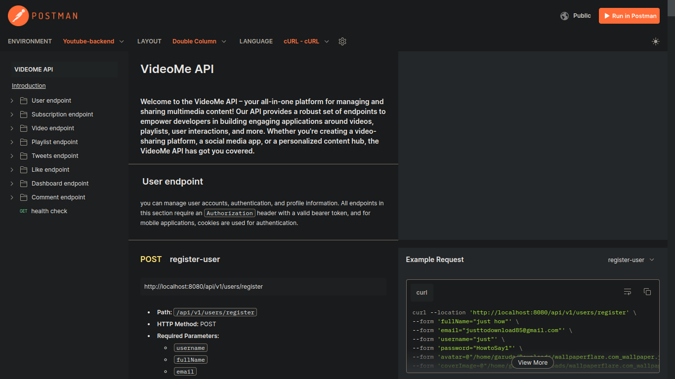Image resolution: width=675 pixels, height=379 pixels.
Task: Select Subscription endpoint in sidebar
Action: coord(62,114)
